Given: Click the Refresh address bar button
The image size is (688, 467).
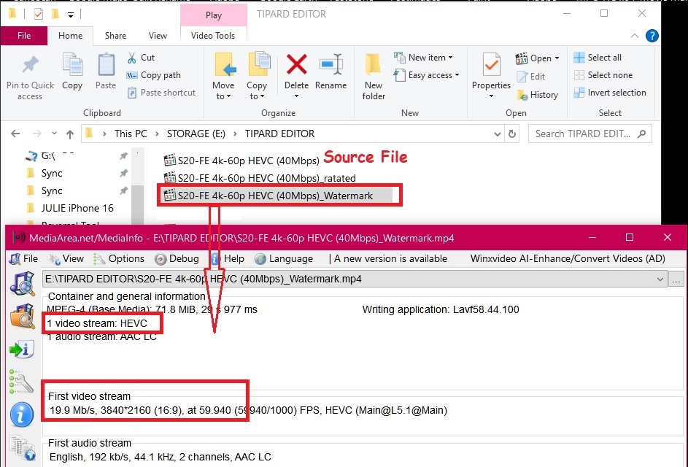Looking at the screenshot, I should 512,134.
